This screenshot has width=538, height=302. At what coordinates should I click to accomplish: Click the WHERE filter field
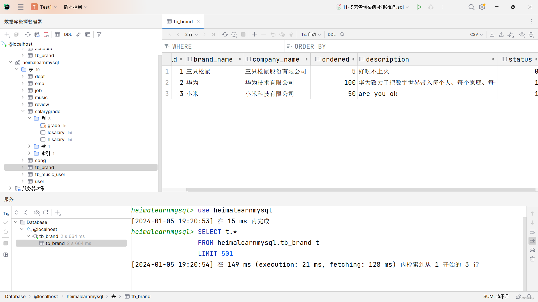(x=223, y=46)
